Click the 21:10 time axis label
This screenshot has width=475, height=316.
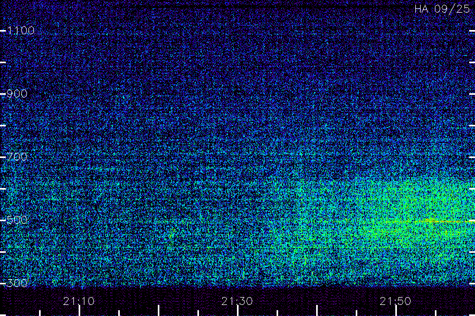[79, 301]
